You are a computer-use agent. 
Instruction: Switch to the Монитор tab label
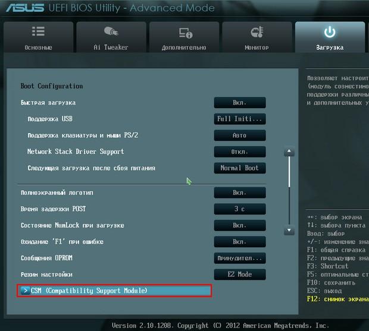[x=257, y=48]
